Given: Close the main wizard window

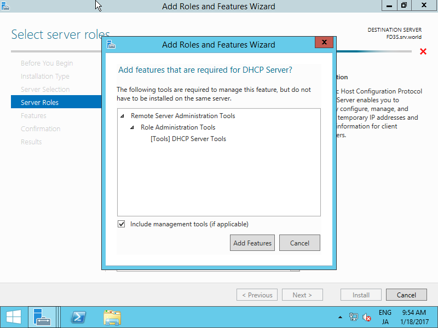Looking at the screenshot, I should coord(424,5).
